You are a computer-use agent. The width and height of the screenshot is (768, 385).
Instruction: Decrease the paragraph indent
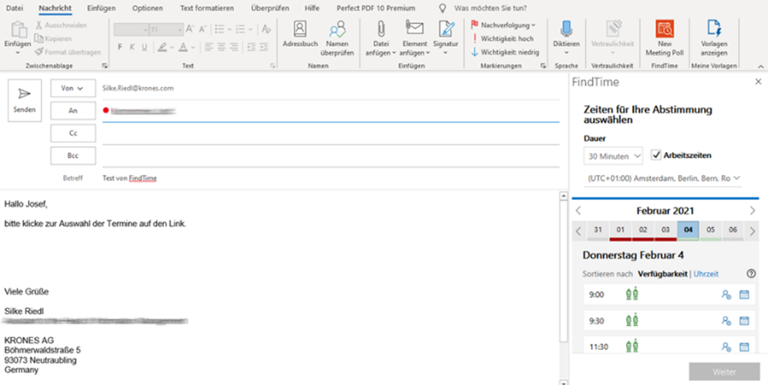pyautogui.click(x=251, y=47)
